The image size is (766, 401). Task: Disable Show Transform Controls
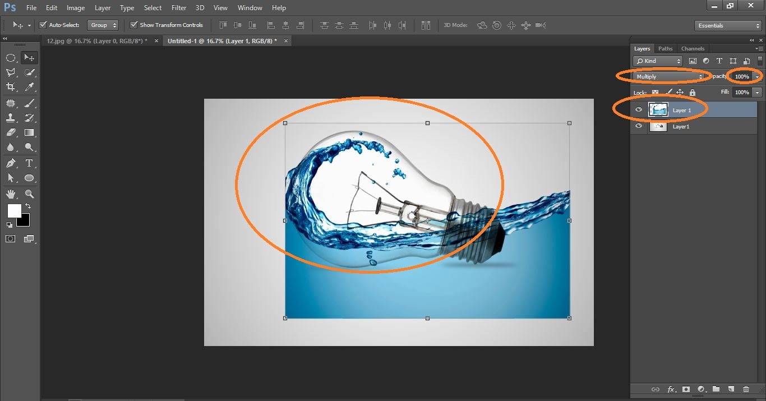[x=133, y=25]
